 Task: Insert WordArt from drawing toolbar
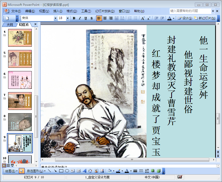tap(85, 171)
